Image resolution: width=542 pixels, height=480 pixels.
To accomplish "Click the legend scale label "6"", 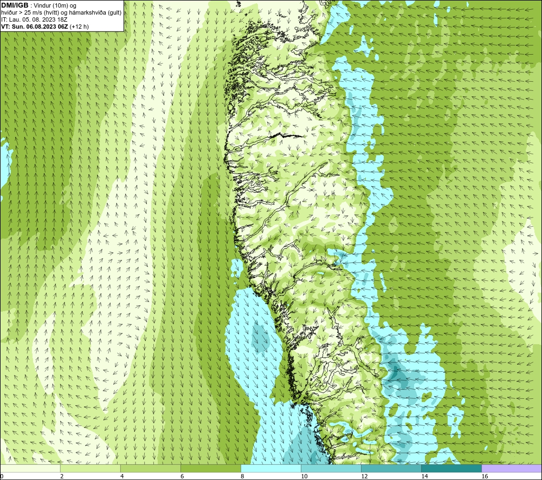I will point(182,477).
